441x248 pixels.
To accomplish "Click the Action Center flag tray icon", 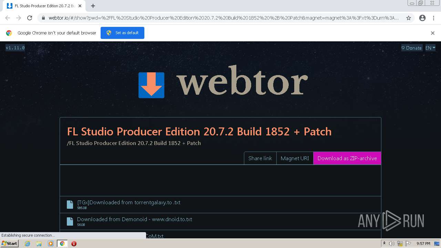I will 408,244.
